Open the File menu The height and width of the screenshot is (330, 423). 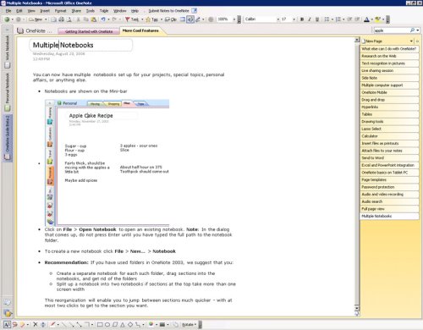[8, 11]
